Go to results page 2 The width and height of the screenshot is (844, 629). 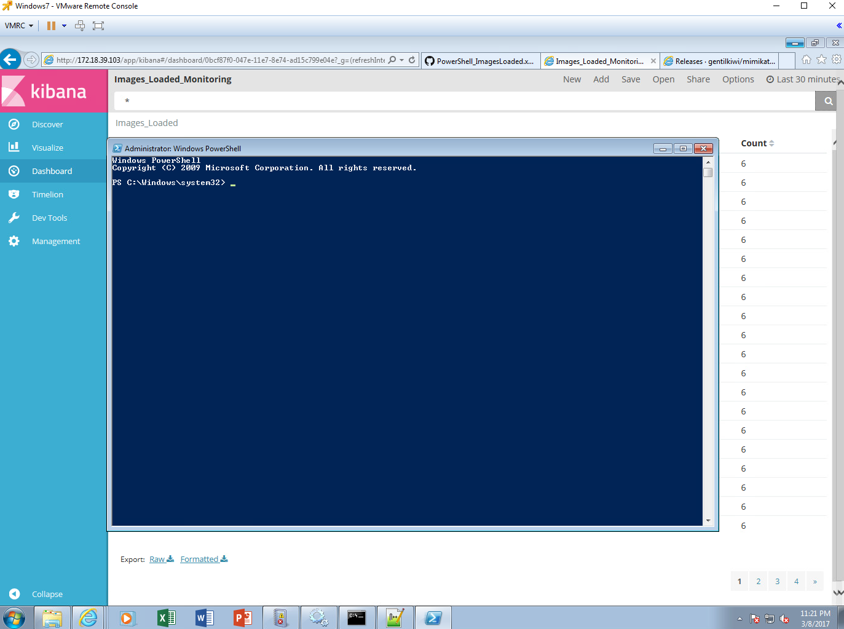759,581
